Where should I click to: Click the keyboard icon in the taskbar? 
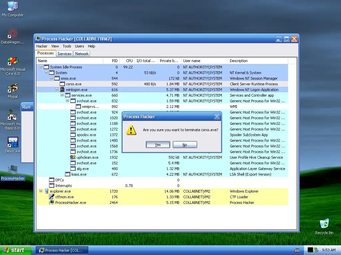[x=297, y=250]
